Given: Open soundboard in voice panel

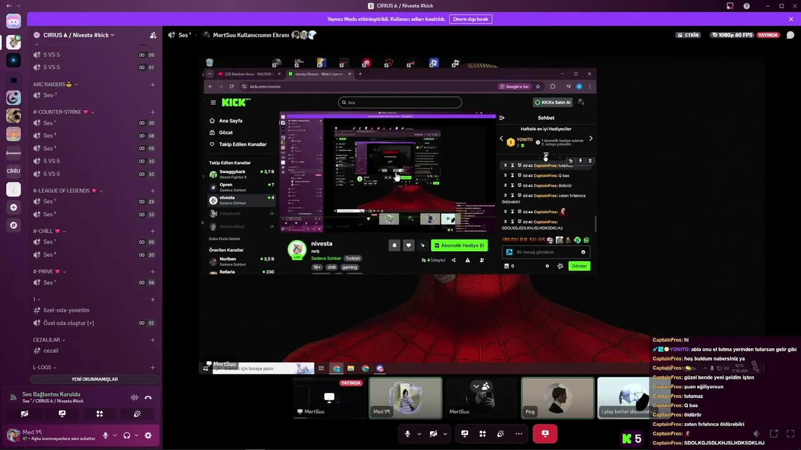Looking at the screenshot, I should tap(137, 414).
